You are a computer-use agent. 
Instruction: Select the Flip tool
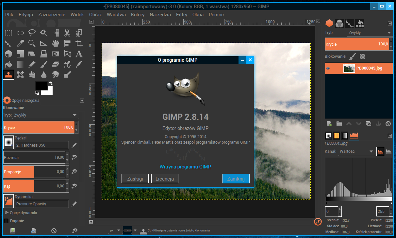coord(56,54)
